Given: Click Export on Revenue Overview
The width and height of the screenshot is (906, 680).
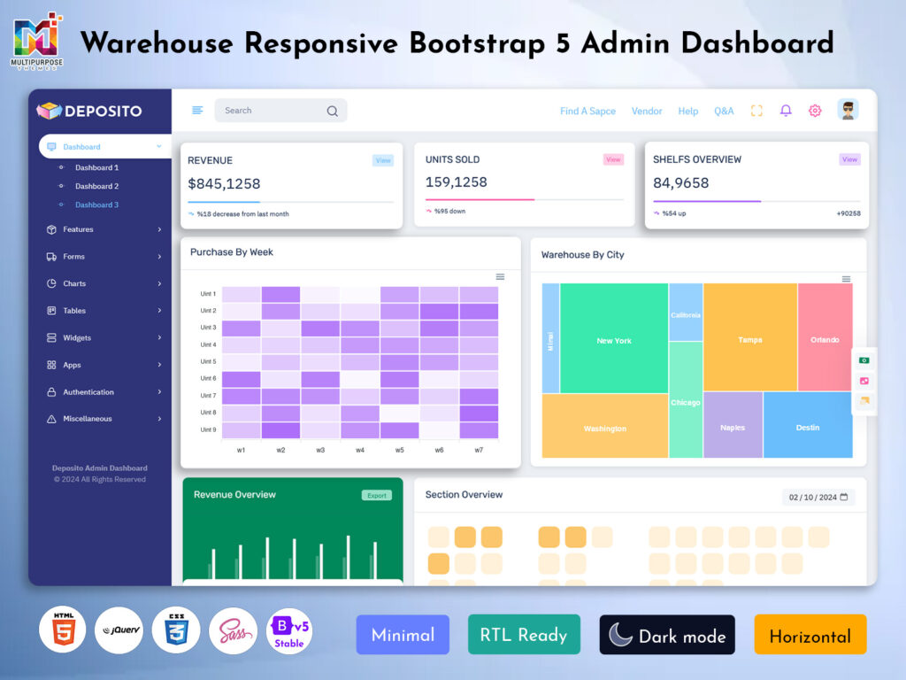Looking at the screenshot, I should [x=377, y=495].
